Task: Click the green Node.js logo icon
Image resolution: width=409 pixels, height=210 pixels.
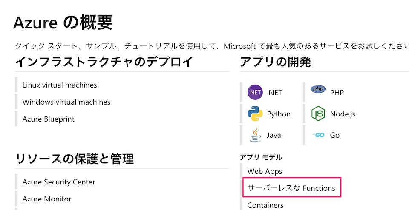Action: point(318,114)
